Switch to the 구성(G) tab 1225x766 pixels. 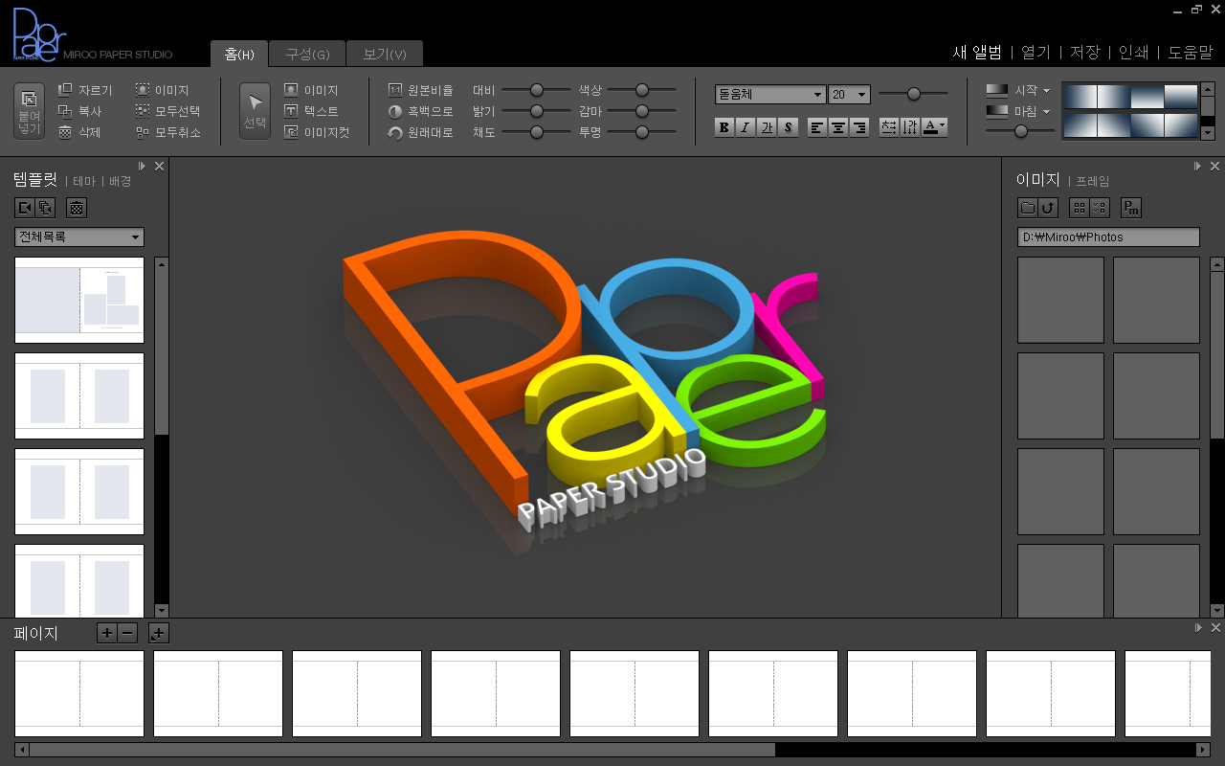pos(307,54)
